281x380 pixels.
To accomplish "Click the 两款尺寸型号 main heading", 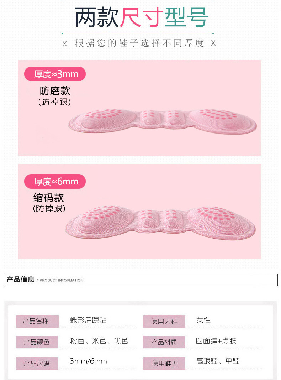I will click(x=141, y=17).
